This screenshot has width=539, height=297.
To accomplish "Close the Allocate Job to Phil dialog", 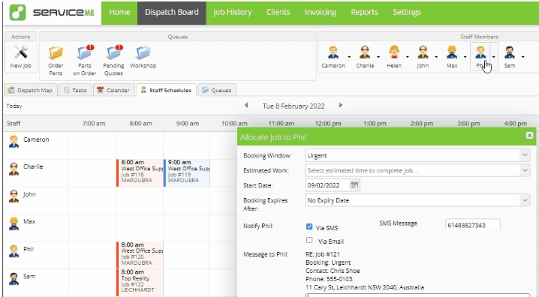I will pyautogui.click(x=529, y=136).
